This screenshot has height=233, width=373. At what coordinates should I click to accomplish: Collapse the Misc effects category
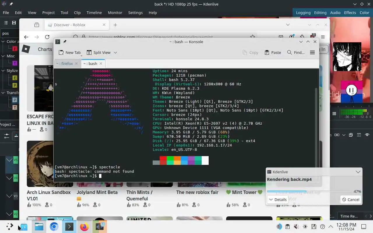pyautogui.click(x=3, y=56)
